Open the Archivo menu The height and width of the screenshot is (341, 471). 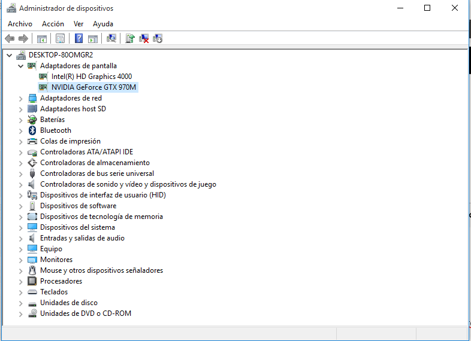20,24
